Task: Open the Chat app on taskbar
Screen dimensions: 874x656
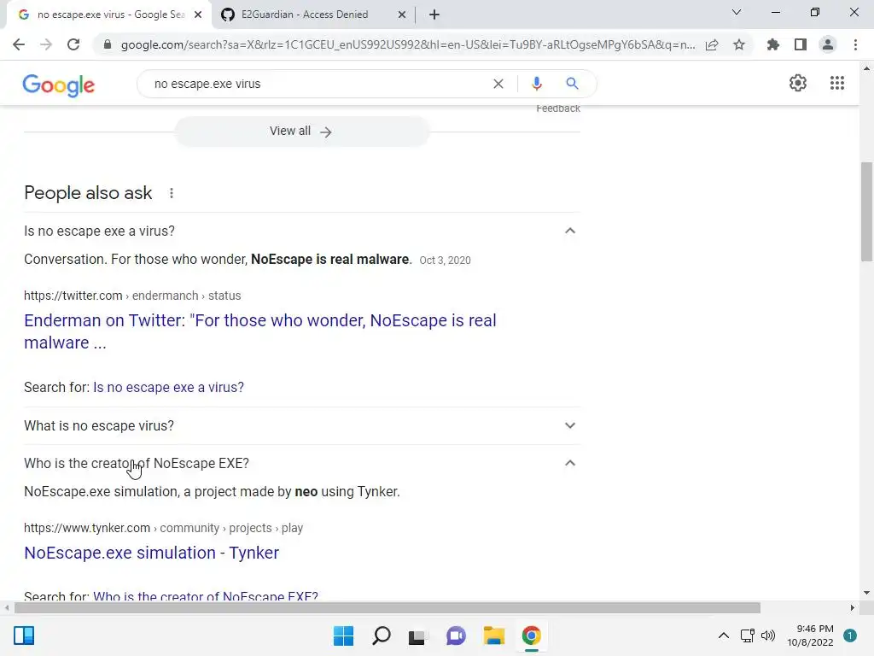Action: pos(456,635)
